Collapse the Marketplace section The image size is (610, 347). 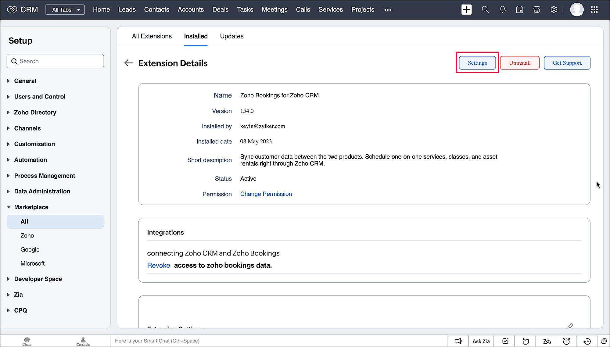point(31,207)
